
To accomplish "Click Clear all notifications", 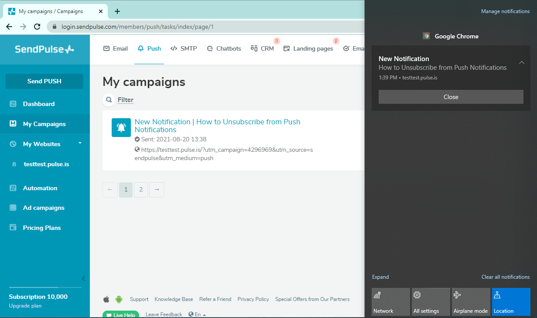I will 505,277.
